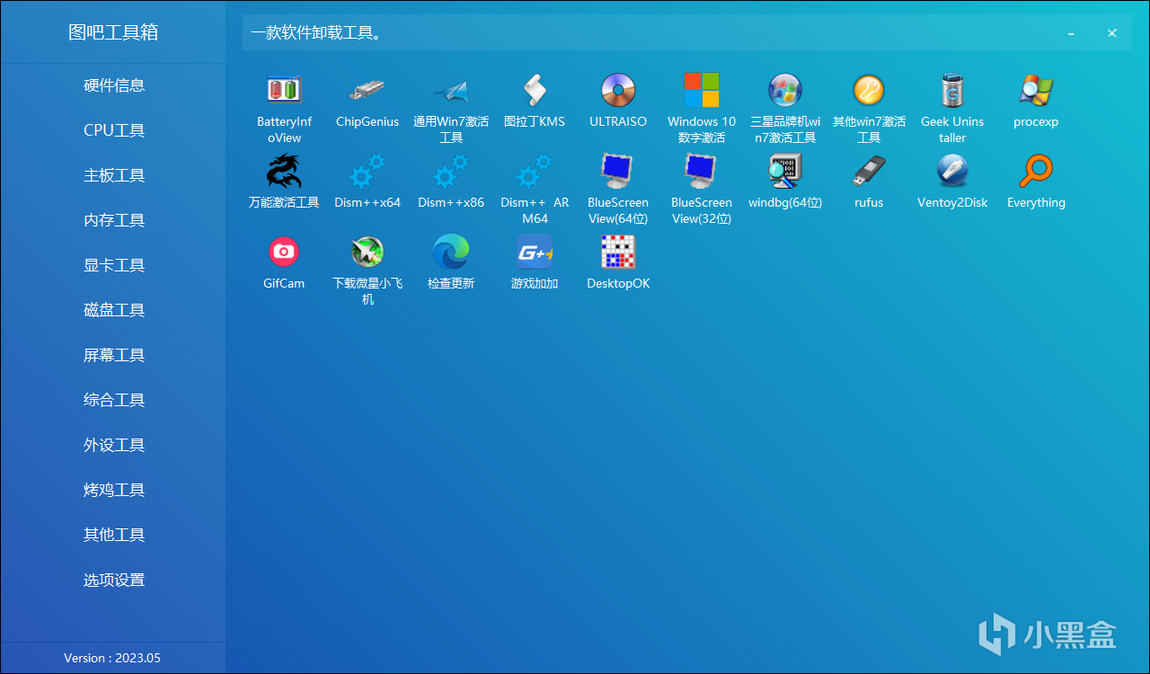The image size is (1150, 674).
Task: Launch Dism++ ARM64 gears icon
Action: [x=535, y=171]
